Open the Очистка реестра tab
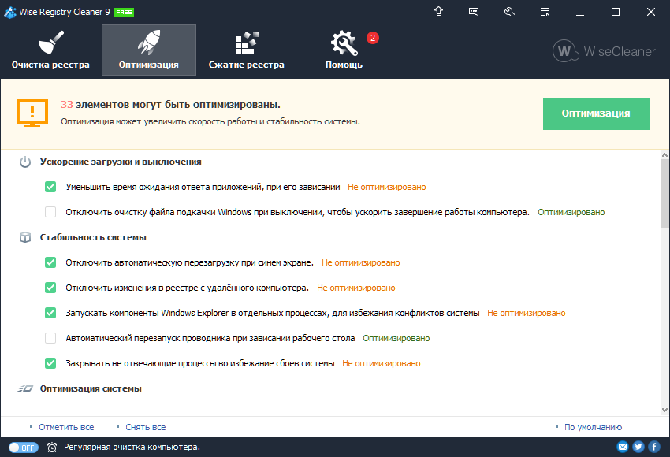The width and height of the screenshot is (670, 457). [x=50, y=50]
